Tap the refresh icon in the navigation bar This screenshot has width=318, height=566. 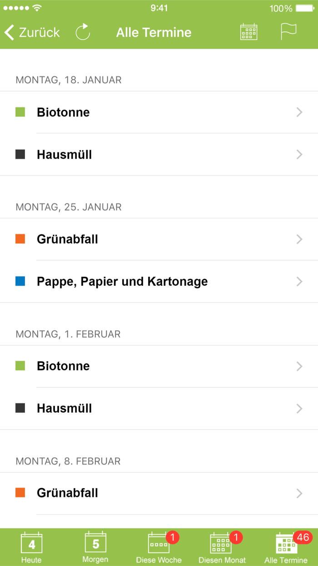tap(83, 32)
